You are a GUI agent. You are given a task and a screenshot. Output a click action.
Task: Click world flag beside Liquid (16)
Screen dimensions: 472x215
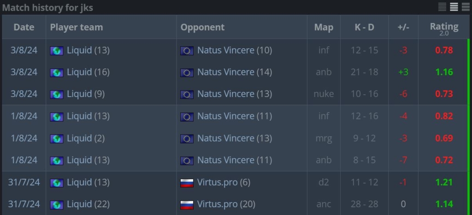click(57, 73)
